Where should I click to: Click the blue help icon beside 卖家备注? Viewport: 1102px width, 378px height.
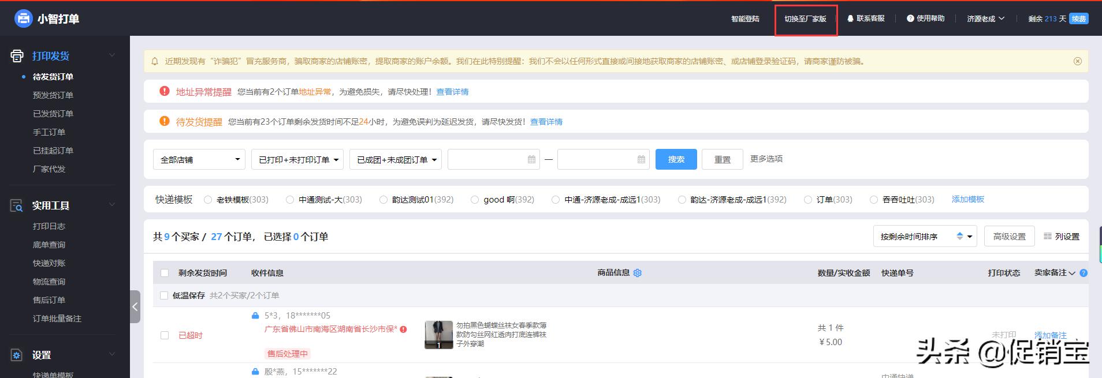[x=1084, y=273]
